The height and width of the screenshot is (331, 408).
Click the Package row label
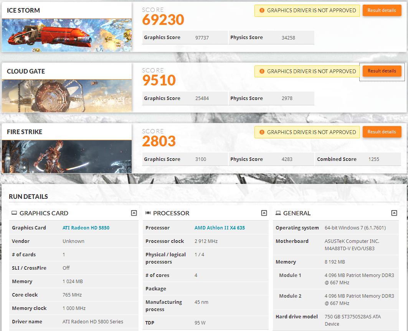tap(155, 288)
